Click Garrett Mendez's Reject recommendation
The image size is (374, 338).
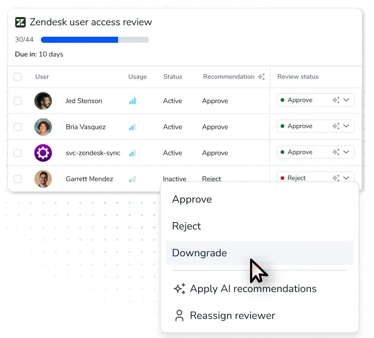(212, 179)
